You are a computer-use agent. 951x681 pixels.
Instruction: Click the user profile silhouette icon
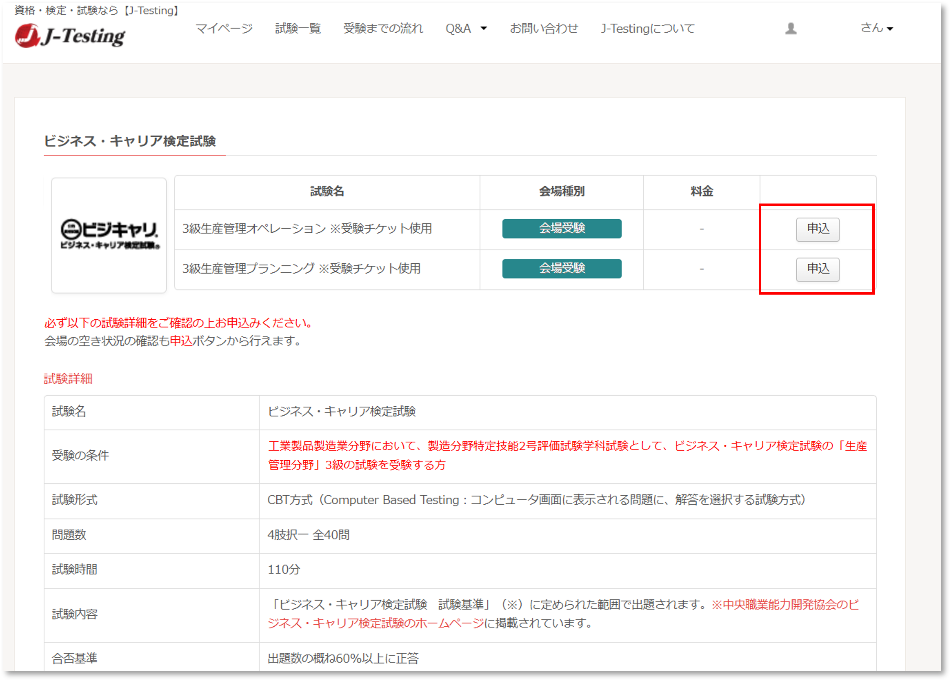(790, 29)
